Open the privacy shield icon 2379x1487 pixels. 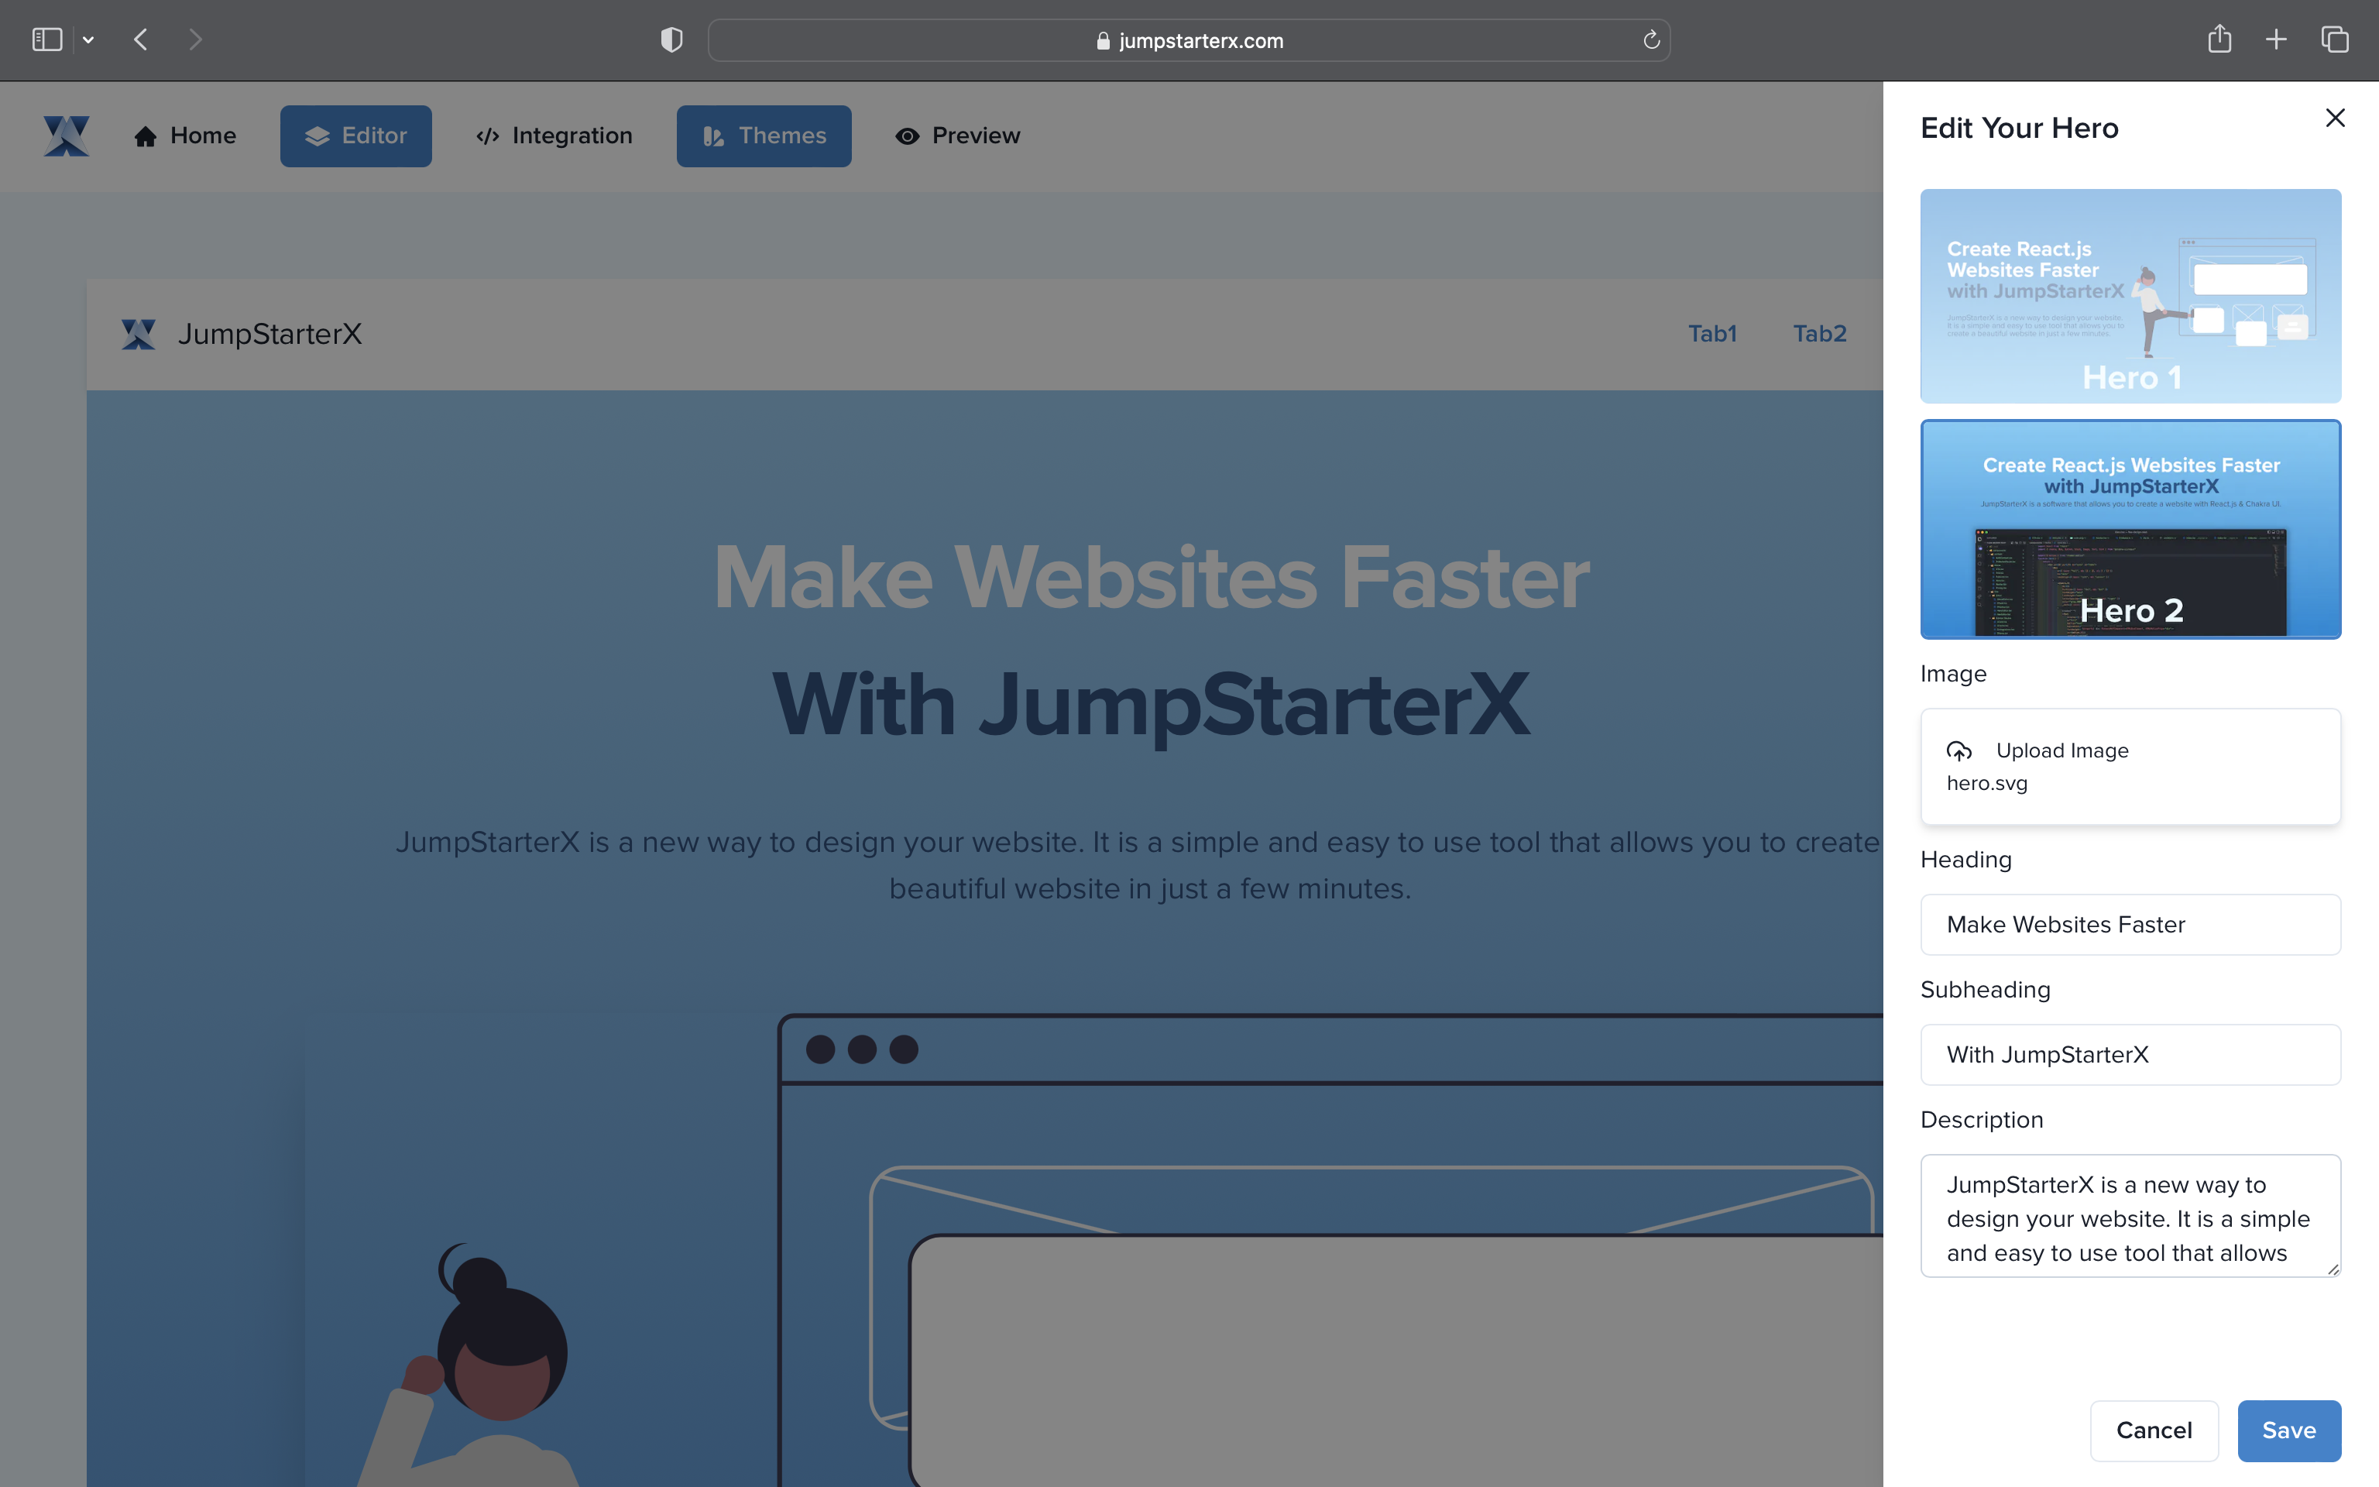tap(671, 39)
